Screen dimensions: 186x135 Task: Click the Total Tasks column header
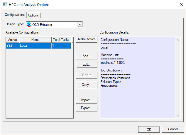(61, 40)
